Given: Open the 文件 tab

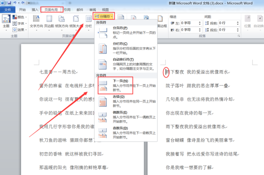Looking at the screenshot, I should [7, 10].
